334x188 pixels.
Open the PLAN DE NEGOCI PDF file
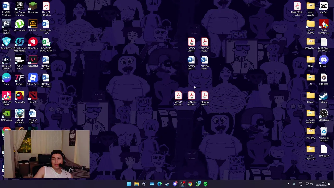point(46,9)
